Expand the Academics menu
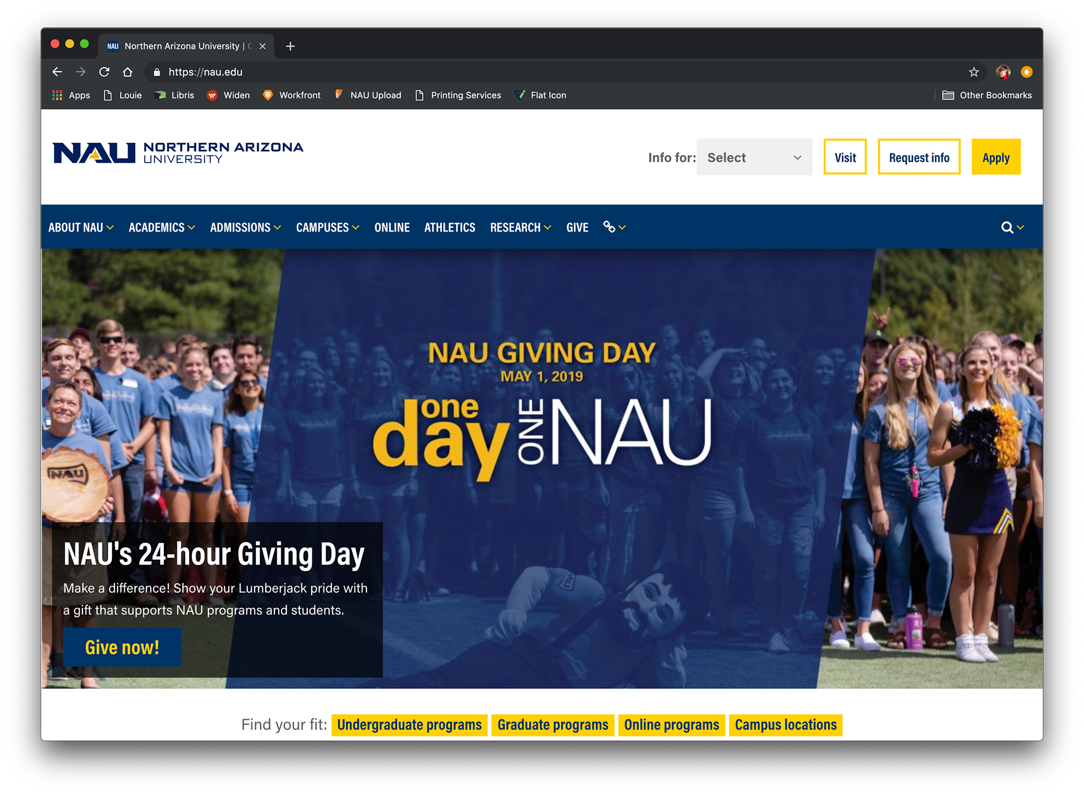 pyautogui.click(x=161, y=228)
